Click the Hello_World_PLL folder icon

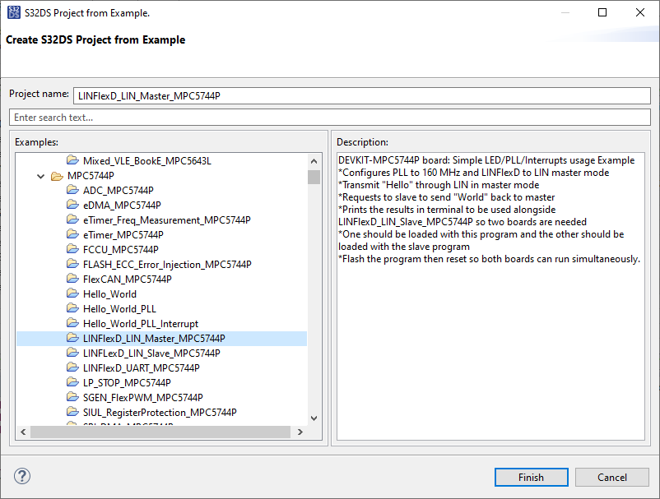coord(73,308)
